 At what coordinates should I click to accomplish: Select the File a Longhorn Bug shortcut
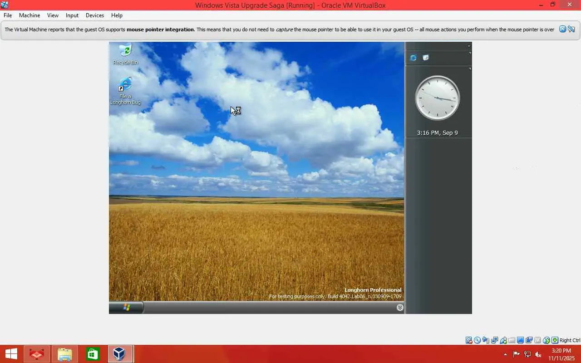pos(125,91)
